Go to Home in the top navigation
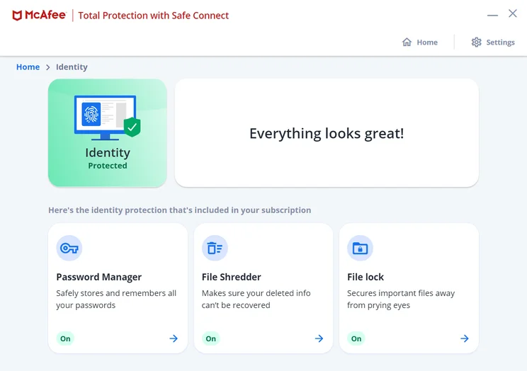The height and width of the screenshot is (371, 527). click(427, 42)
